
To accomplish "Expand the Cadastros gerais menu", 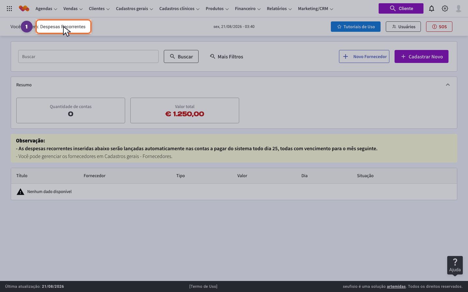I will coord(135,9).
